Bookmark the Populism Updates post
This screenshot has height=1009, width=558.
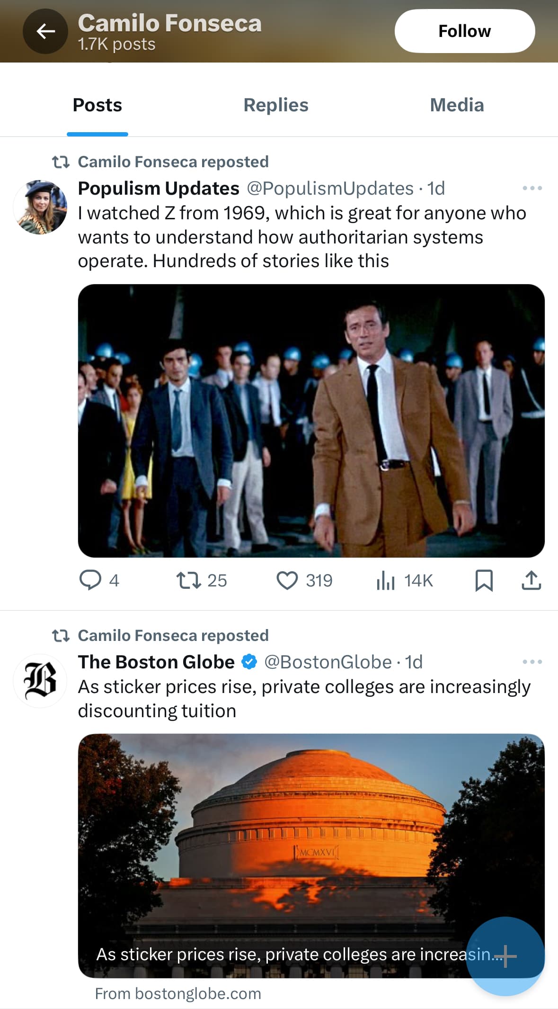484,580
